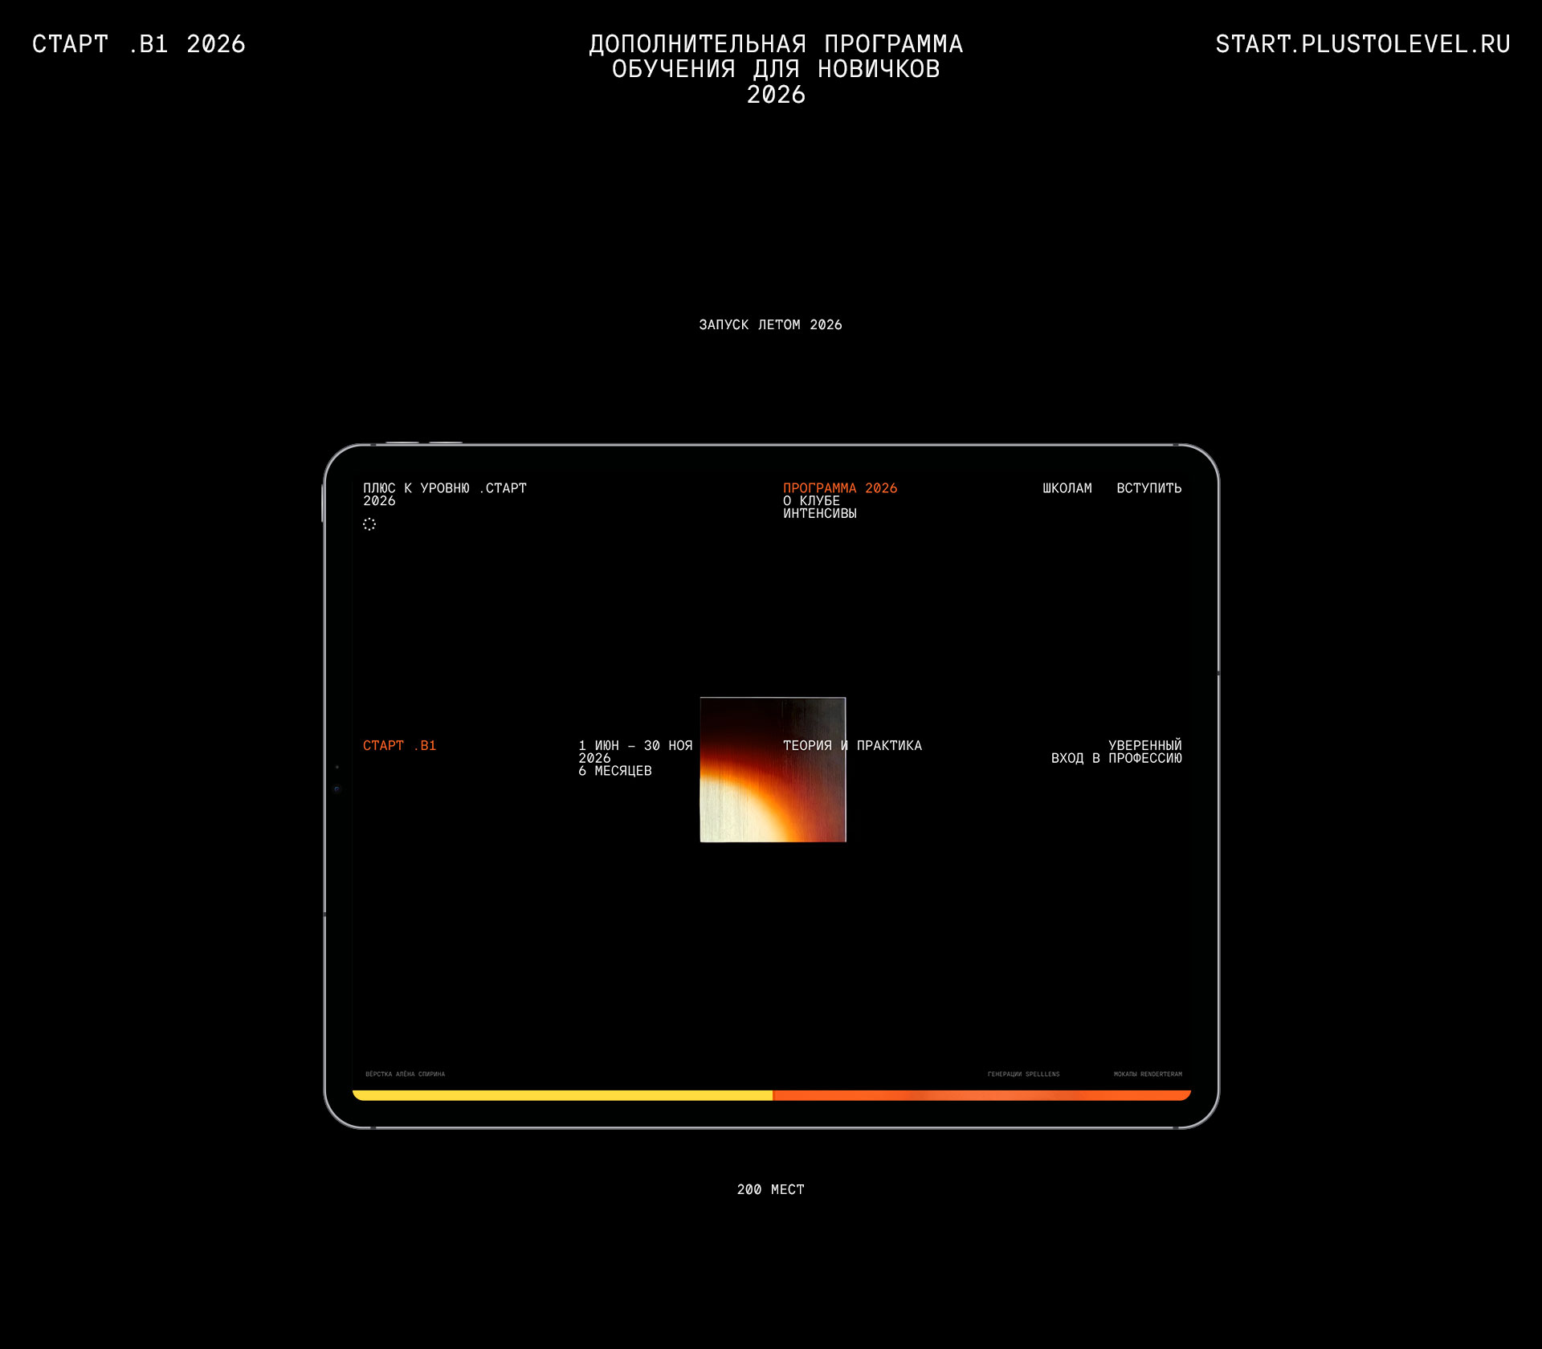Viewport: 1542px width, 1349px height.
Task: Open the ИНТЕНСИВЫ menu item
Action: tap(819, 514)
